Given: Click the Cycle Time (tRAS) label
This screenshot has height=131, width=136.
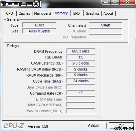Looking at the screenshot, I should pyautogui.click(x=48, y=81).
